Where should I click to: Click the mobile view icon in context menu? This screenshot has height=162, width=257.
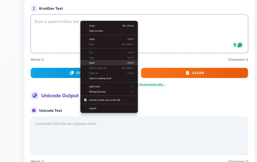pyautogui.click(x=86, y=100)
